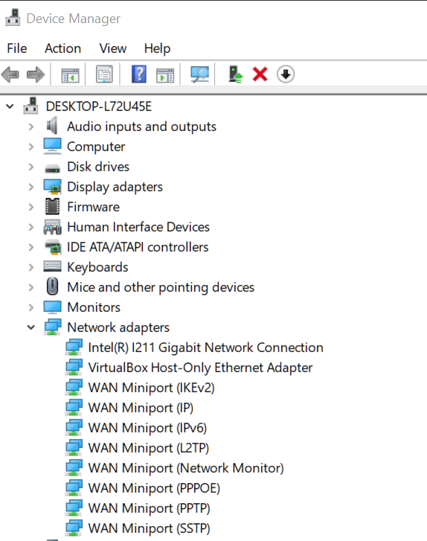Select WAN Miniport (IKEv2)
The image size is (427, 541).
click(x=152, y=388)
